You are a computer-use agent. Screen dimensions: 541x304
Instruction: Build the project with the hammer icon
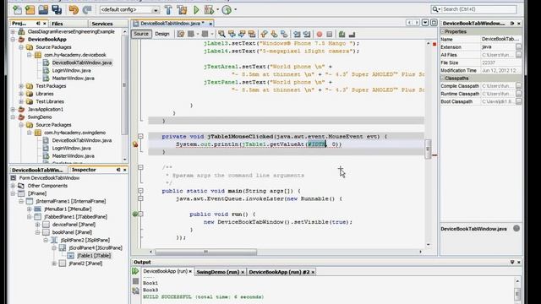[x=168, y=9]
